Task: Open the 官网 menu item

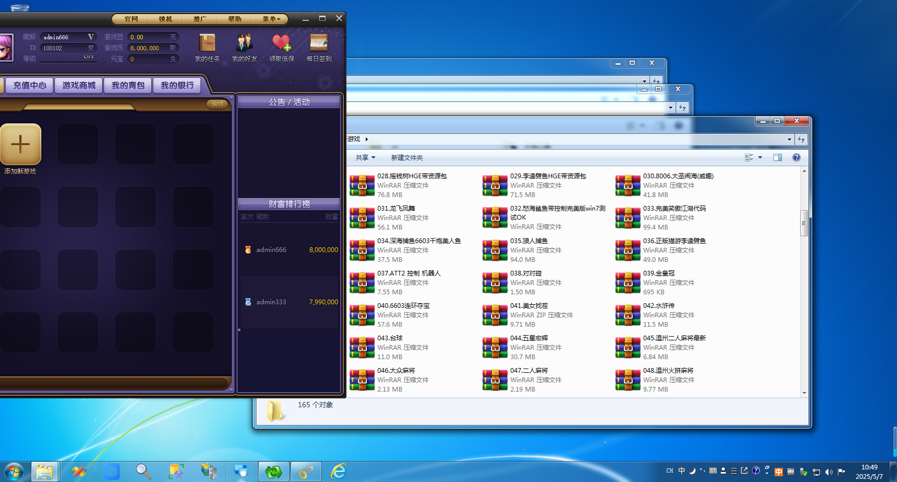Action: click(131, 19)
